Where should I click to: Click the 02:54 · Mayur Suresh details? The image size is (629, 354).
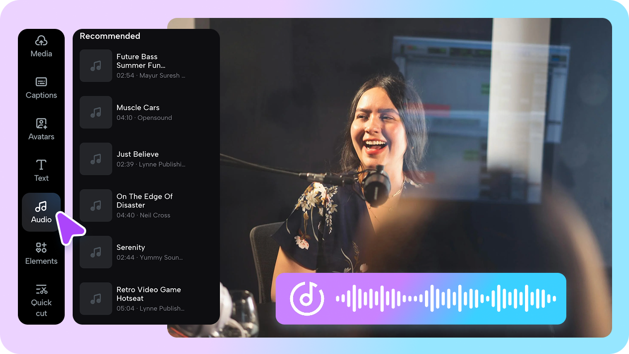coord(151,76)
